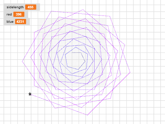The image size is (165, 124).
Task: Click the outer spiral's top-left corner vertex
Action: (51, 11)
